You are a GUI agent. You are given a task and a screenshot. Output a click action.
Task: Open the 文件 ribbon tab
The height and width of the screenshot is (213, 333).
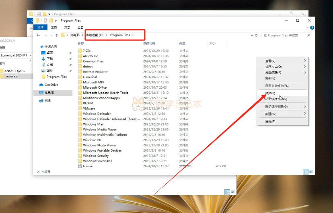(x=40, y=27)
